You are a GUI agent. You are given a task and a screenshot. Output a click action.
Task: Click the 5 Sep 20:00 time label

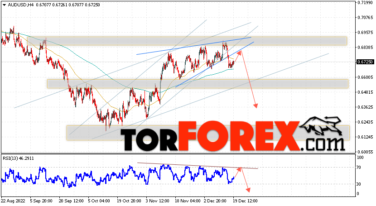[42, 201]
